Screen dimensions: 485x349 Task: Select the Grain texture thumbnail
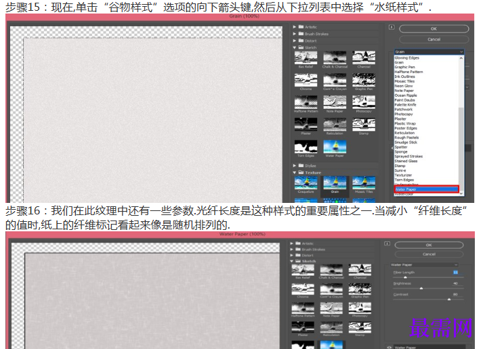click(335, 183)
